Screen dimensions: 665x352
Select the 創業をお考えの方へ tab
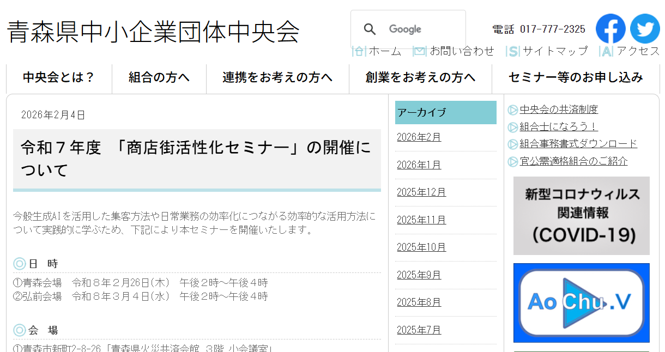coord(420,78)
